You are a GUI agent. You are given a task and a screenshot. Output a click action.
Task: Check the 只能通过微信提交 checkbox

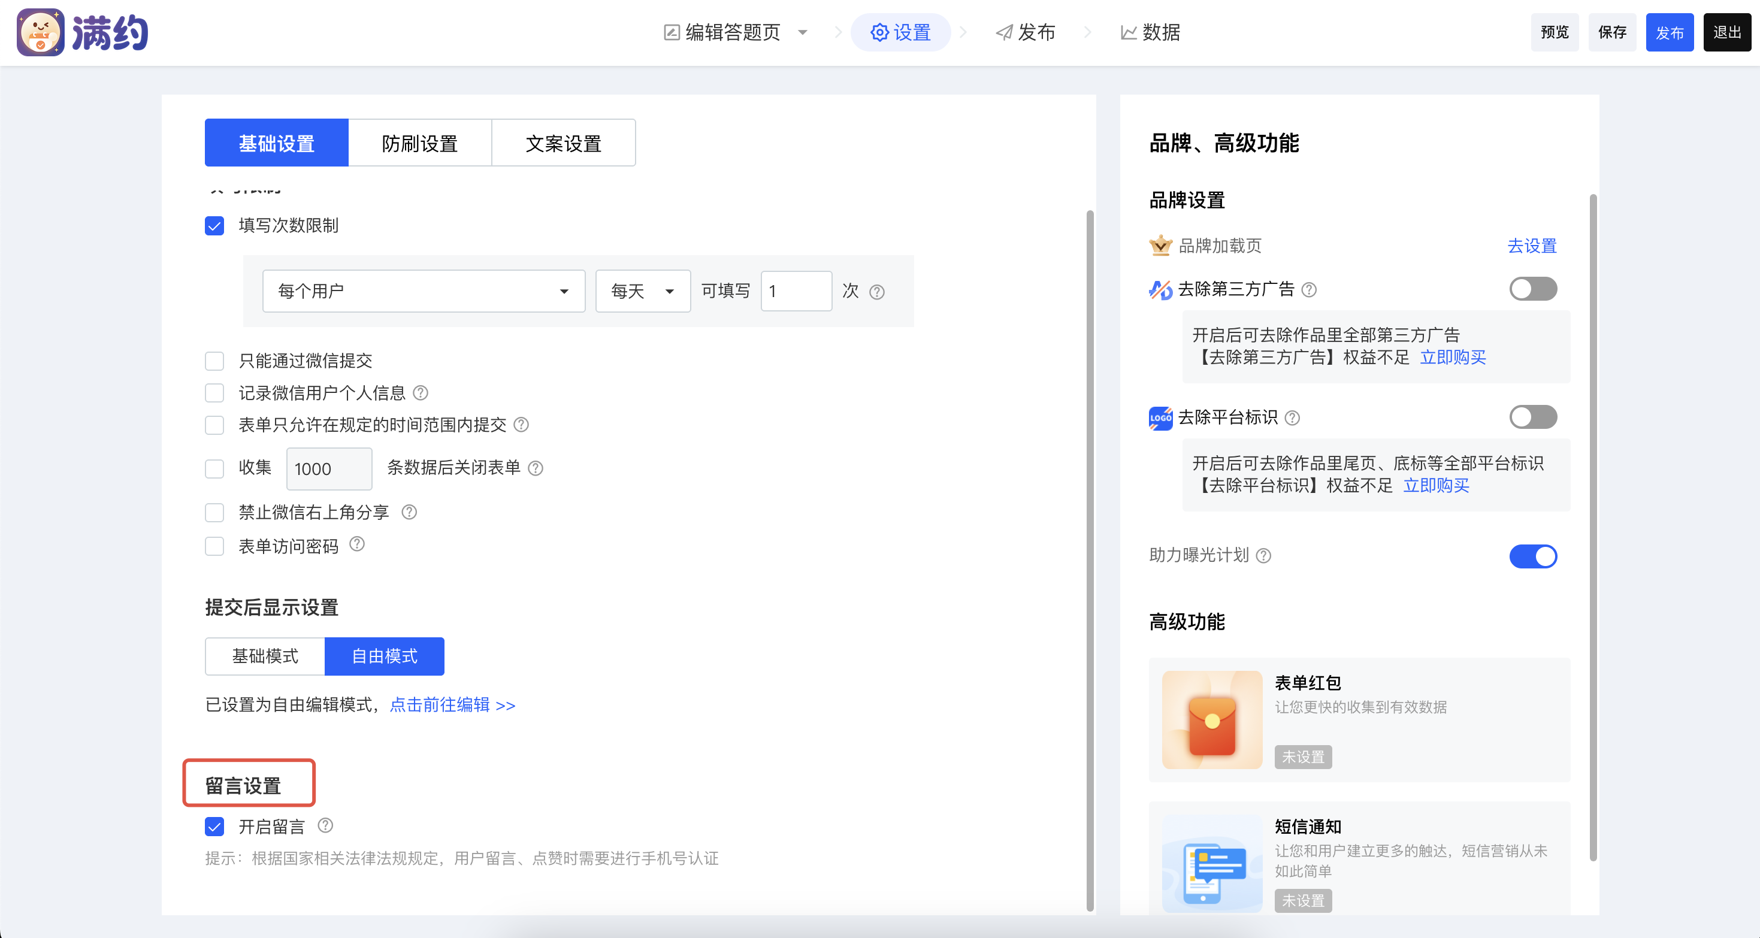(x=214, y=361)
